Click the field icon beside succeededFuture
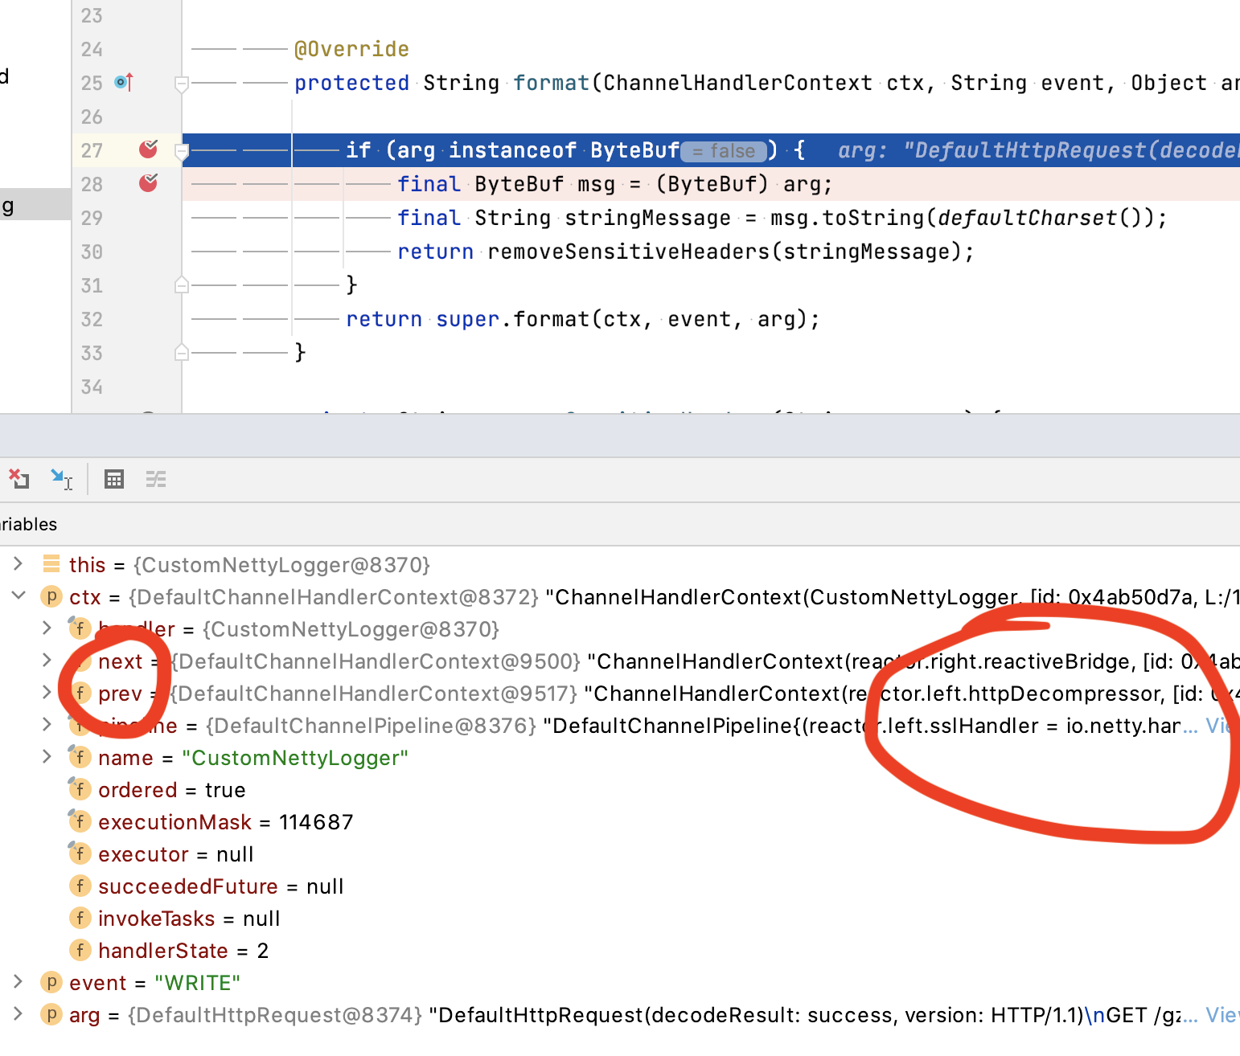This screenshot has height=1056, width=1240. click(80, 886)
